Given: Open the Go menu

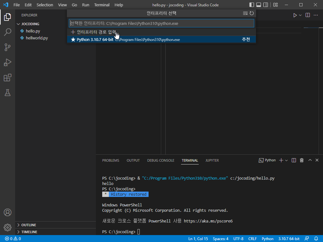Looking at the screenshot, I should pos(74,5).
